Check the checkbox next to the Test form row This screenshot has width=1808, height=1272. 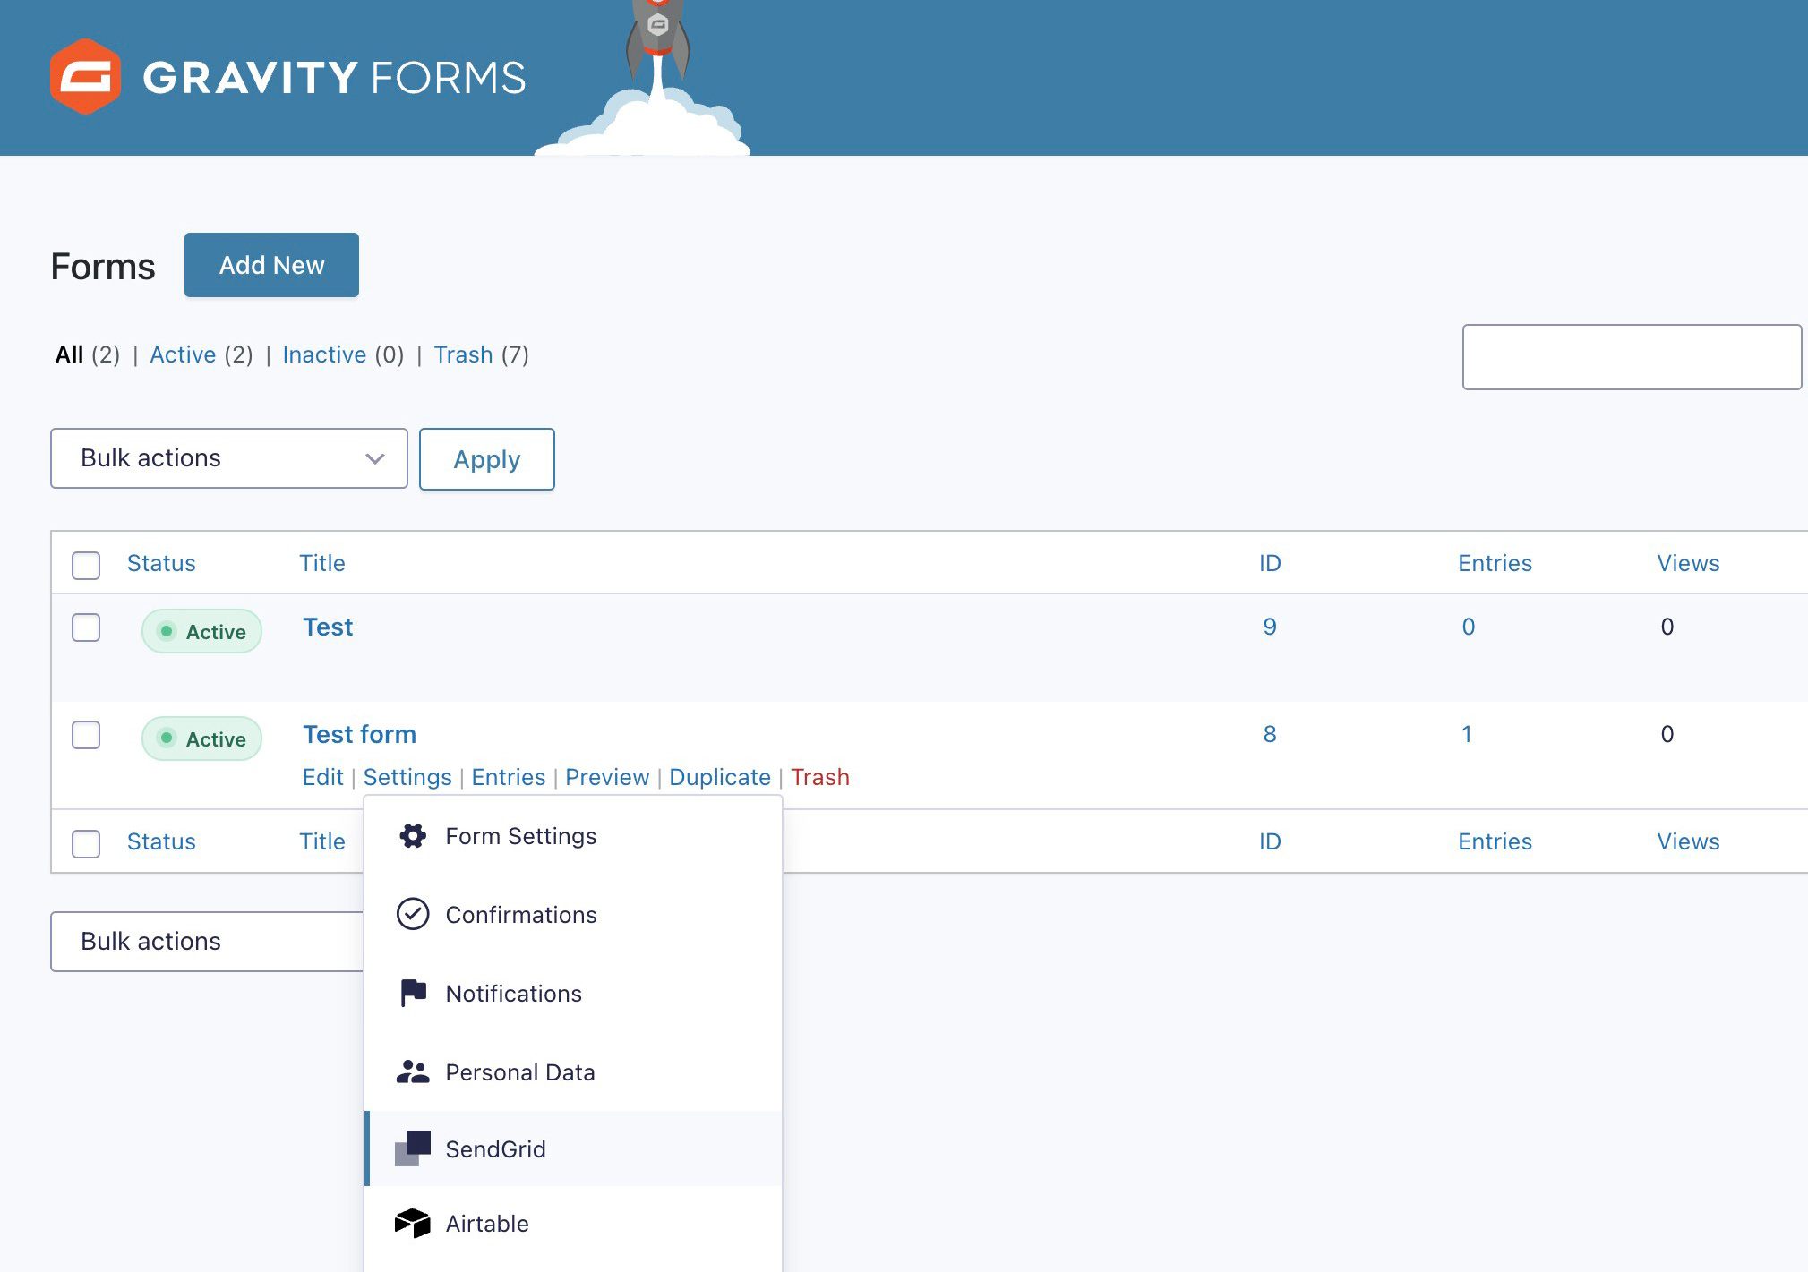[86, 736]
